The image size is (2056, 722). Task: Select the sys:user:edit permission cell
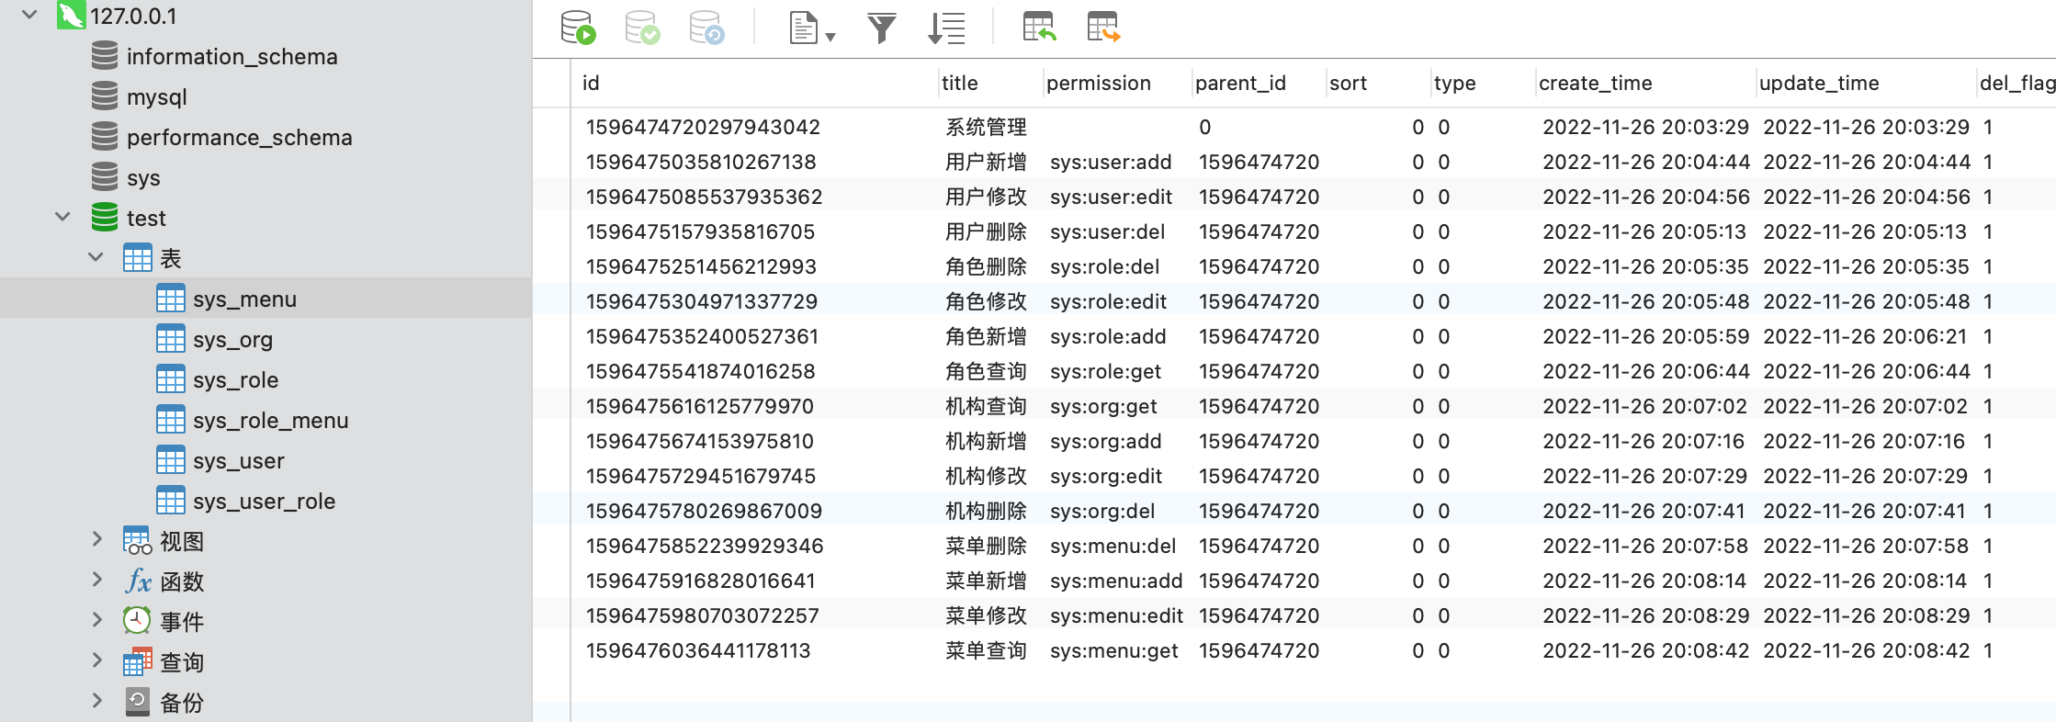[x=1112, y=197]
